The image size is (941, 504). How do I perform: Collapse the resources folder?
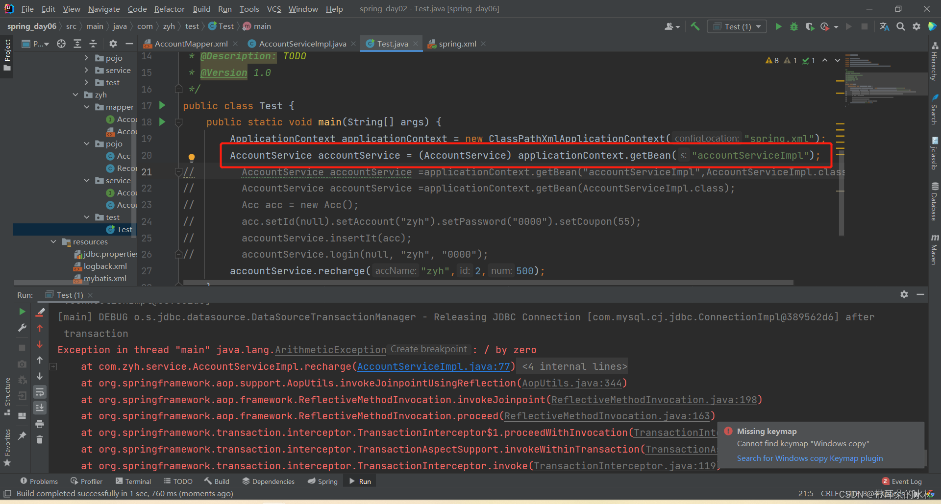53,241
